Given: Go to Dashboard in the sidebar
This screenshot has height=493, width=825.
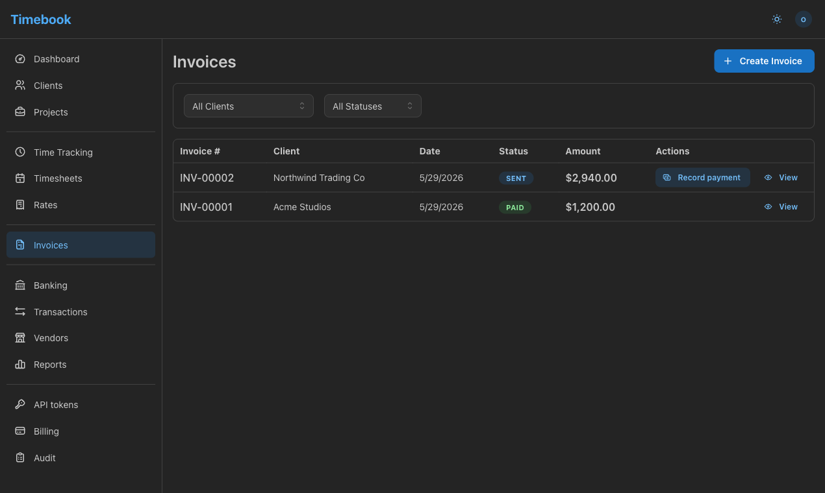Looking at the screenshot, I should [81, 59].
